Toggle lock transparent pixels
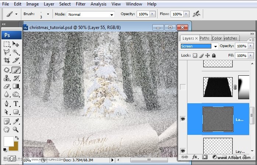 tap(195, 55)
